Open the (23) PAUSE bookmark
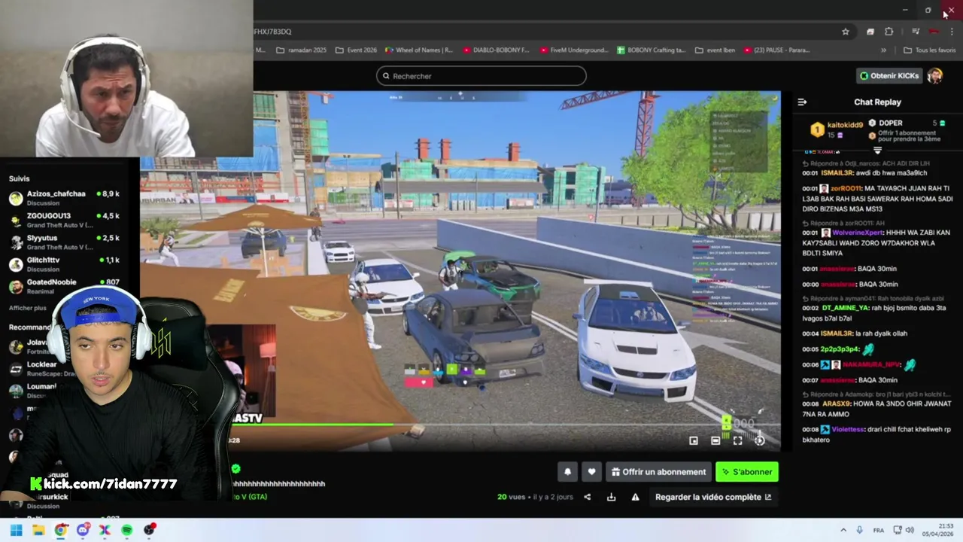The height and width of the screenshot is (542, 963). click(777, 50)
